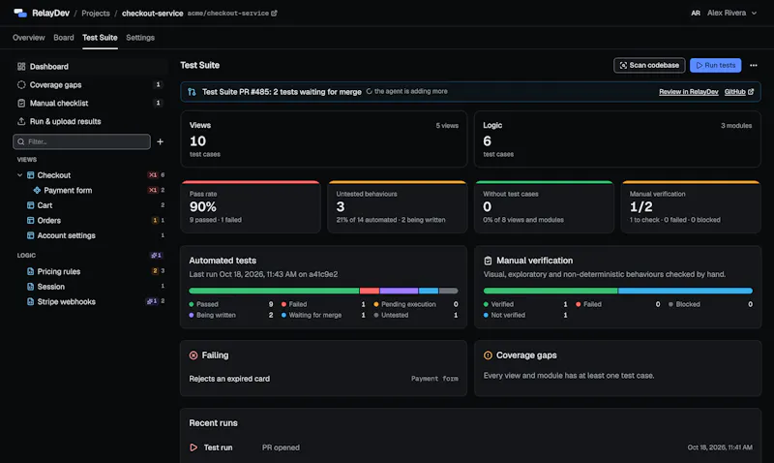
Task: Click the RelayDev logo icon
Action: (20, 13)
